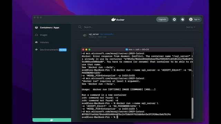
Task: Click the terminal vertical scrollbar thumb
Action: (192, 108)
